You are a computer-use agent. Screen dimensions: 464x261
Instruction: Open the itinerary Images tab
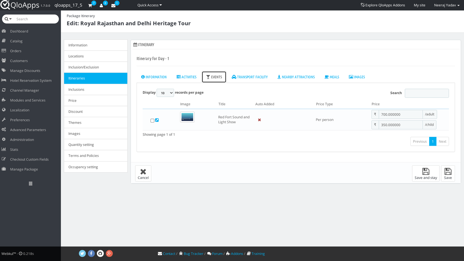pyautogui.click(x=357, y=77)
